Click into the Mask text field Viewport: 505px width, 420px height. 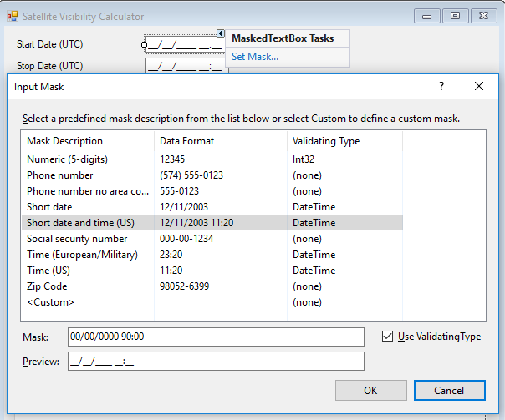[x=216, y=337]
